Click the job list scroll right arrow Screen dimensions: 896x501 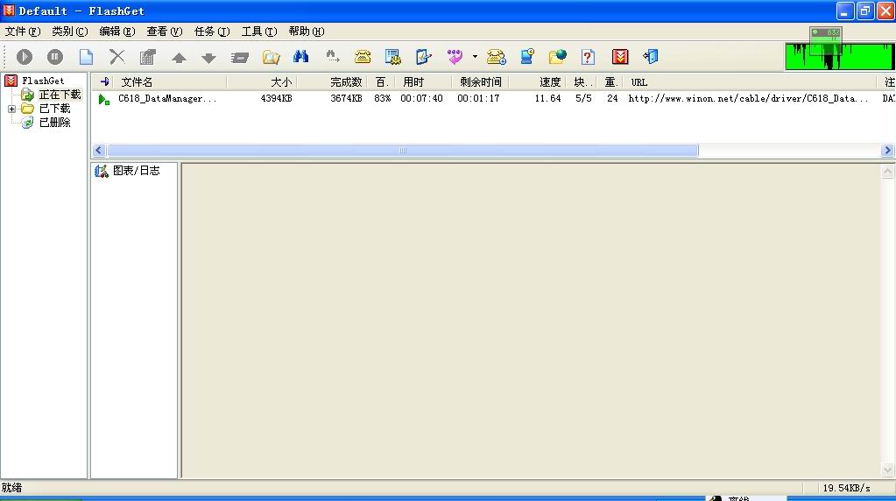tap(887, 151)
